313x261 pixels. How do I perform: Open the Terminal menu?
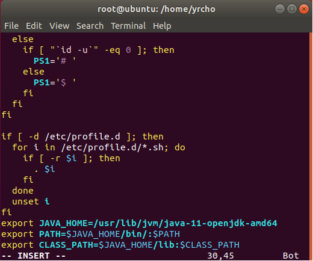[x=128, y=26]
